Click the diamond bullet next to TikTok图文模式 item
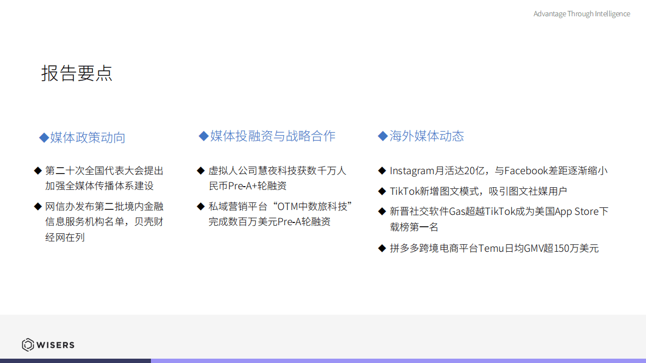 (x=381, y=190)
